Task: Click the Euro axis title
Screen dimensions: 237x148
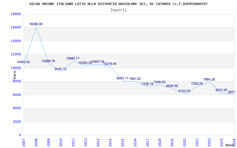Action: pos(15,75)
